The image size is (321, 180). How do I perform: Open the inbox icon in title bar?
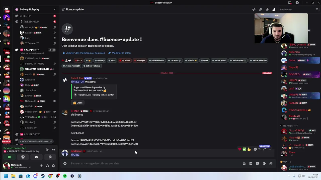(x=290, y=3)
